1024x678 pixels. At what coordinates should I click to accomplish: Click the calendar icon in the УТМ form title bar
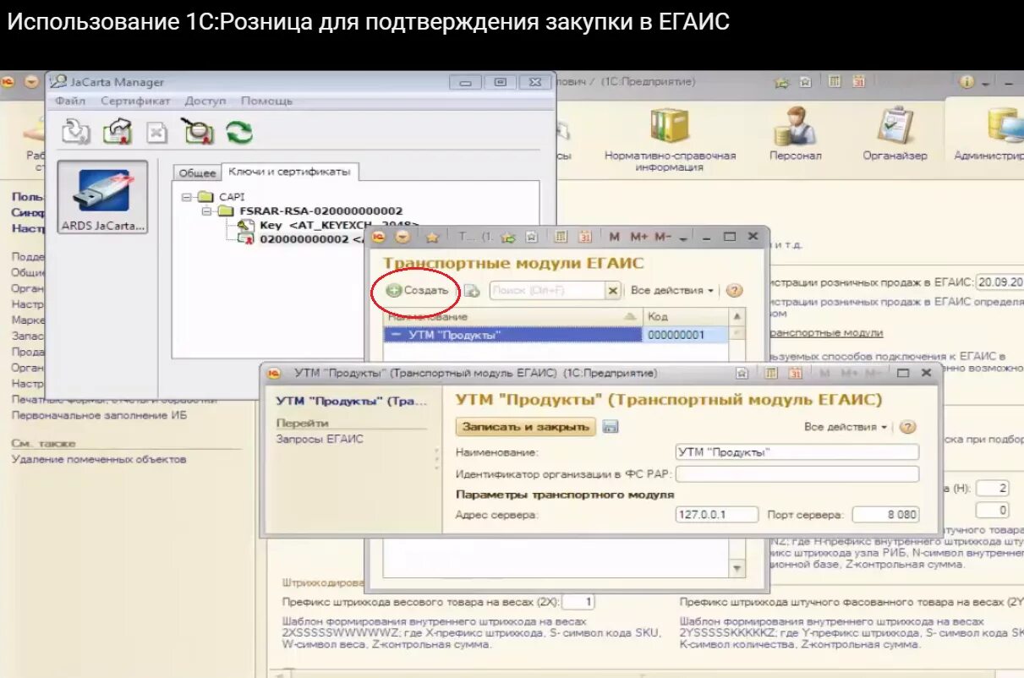[795, 373]
